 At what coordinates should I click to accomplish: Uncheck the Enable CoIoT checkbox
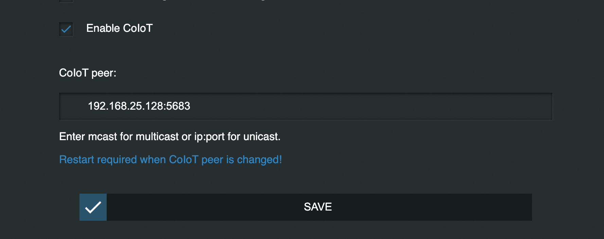click(x=66, y=29)
